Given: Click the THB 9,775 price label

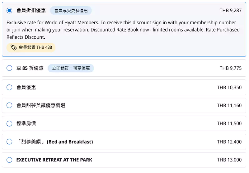Looking at the screenshot, I should (x=231, y=68).
